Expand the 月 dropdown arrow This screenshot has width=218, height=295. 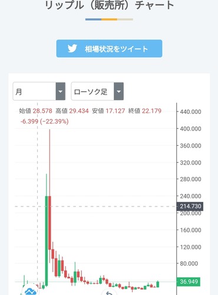click(61, 91)
